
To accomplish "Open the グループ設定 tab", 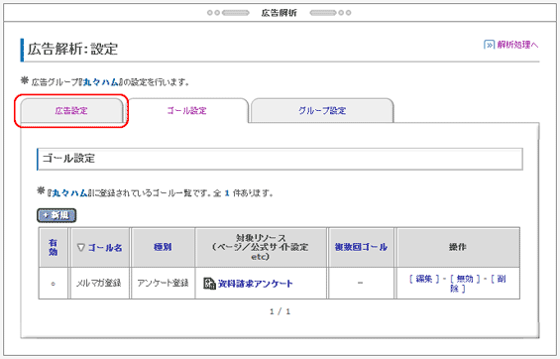I will (322, 111).
